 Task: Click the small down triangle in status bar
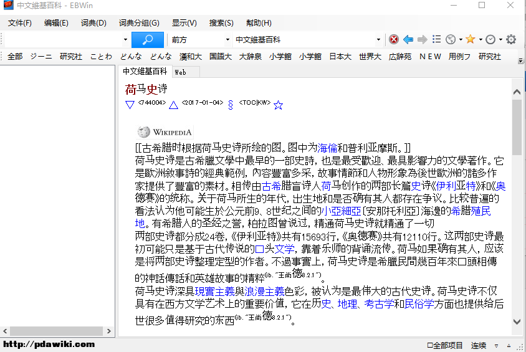[x=496, y=346]
